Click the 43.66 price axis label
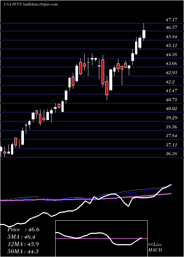Image resolution: width=184 pixels, height=257 pixels. tap(171, 64)
